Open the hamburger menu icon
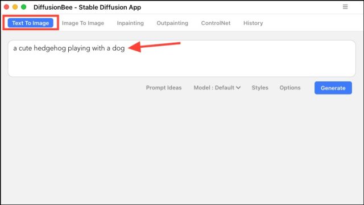 tap(345, 7)
